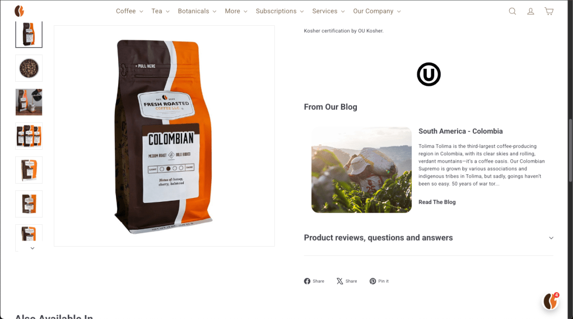Open South America - Colombia blog title
The image size is (573, 319).
460,131
